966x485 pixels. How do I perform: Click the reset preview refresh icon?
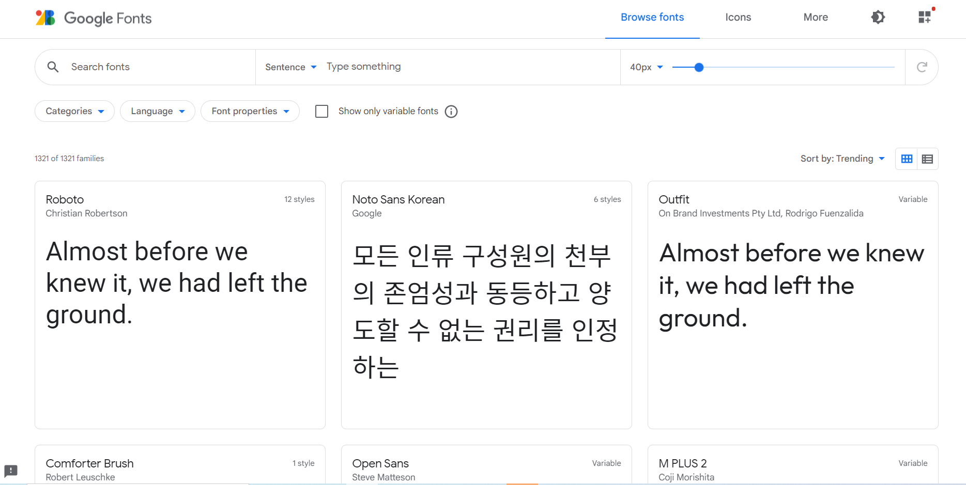[922, 67]
